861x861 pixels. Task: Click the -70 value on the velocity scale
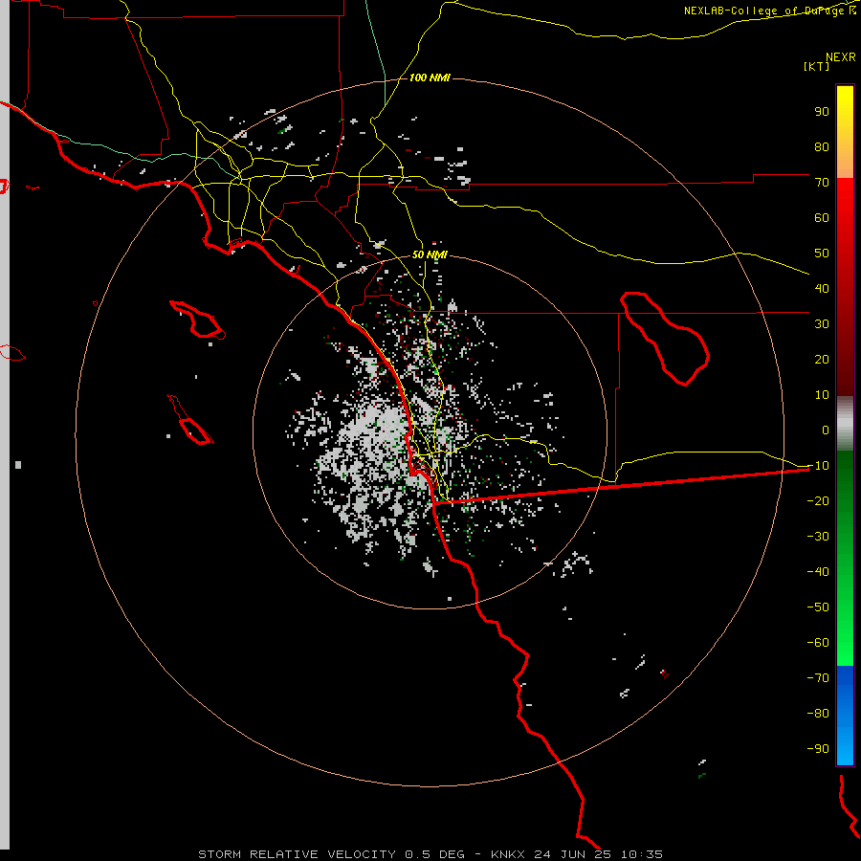[x=818, y=677]
